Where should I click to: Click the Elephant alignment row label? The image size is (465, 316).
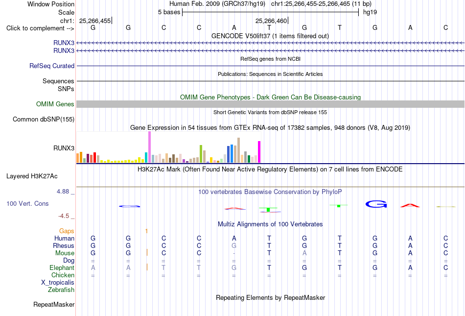pos(62,267)
